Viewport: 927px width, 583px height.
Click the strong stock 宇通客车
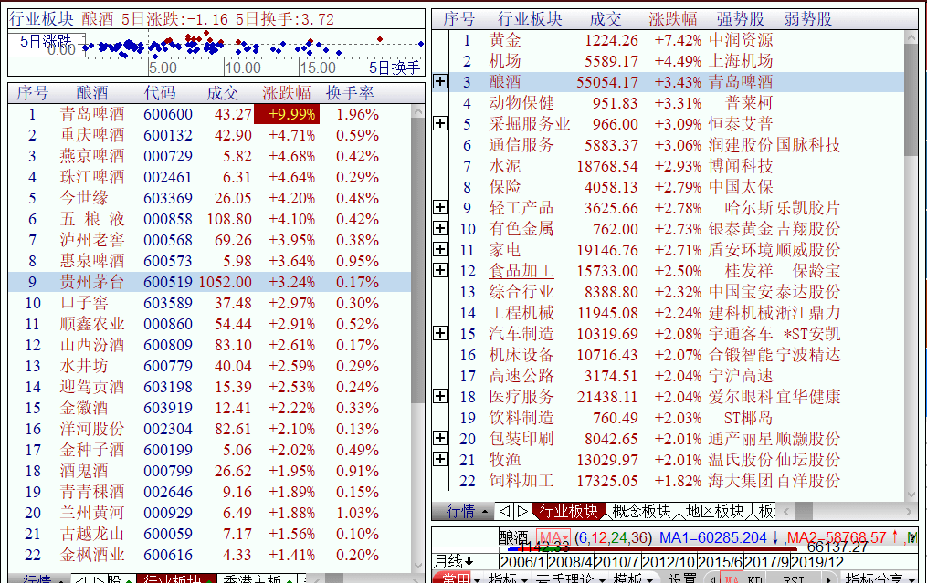pos(741,334)
